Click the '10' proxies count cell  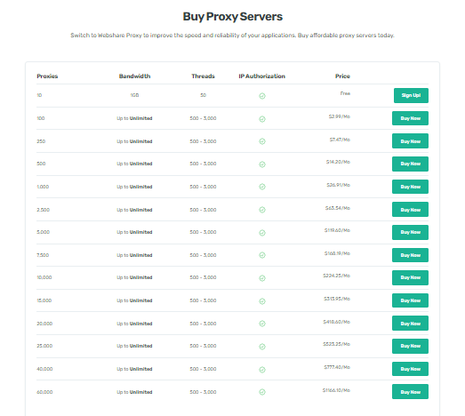point(39,95)
